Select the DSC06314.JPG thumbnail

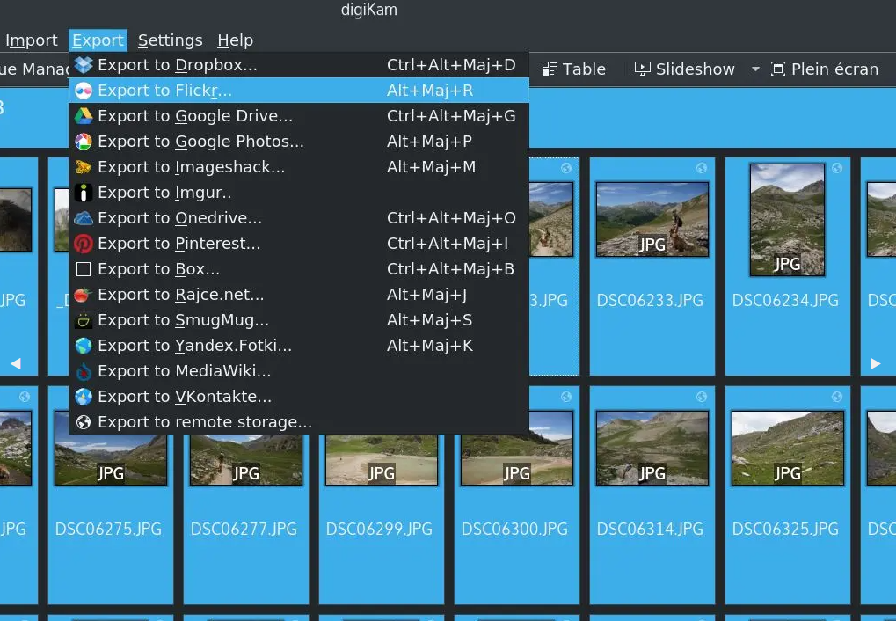652,449
